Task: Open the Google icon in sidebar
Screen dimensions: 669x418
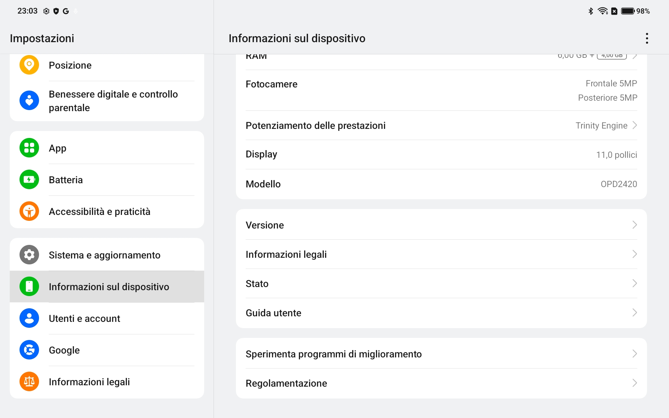Action: [x=29, y=350]
